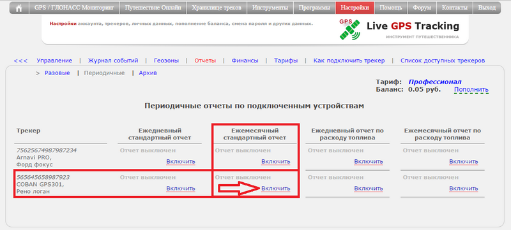Viewport: 511px width, 230px height.
Task: Switch to Архив reports tab
Action: (x=148, y=73)
